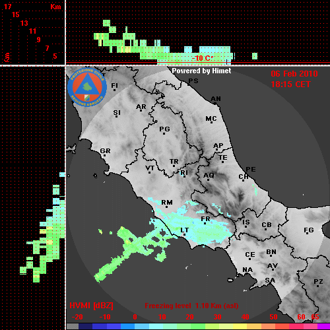The height and width of the screenshot is (330, 330).
Task: Click the BN city label
Action: pyautogui.click(x=271, y=252)
